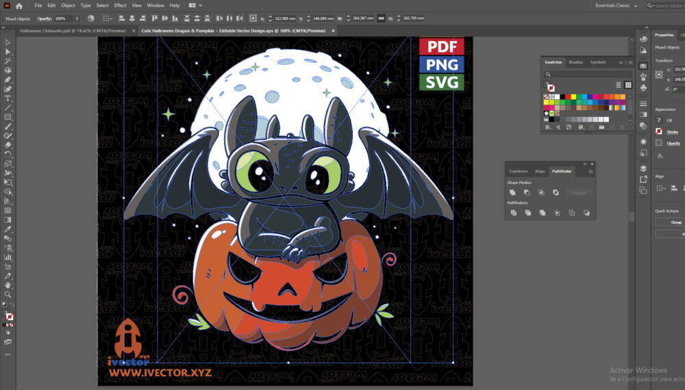Select the Artboard tool
The image size is (685, 390).
point(8,267)
